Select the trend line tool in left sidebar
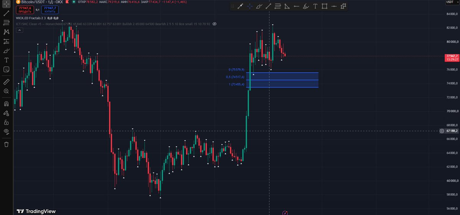This screenshot has width=460, height=215. 6,13
